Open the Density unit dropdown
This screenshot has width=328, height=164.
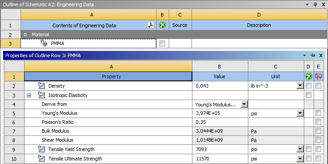[300, 86]
